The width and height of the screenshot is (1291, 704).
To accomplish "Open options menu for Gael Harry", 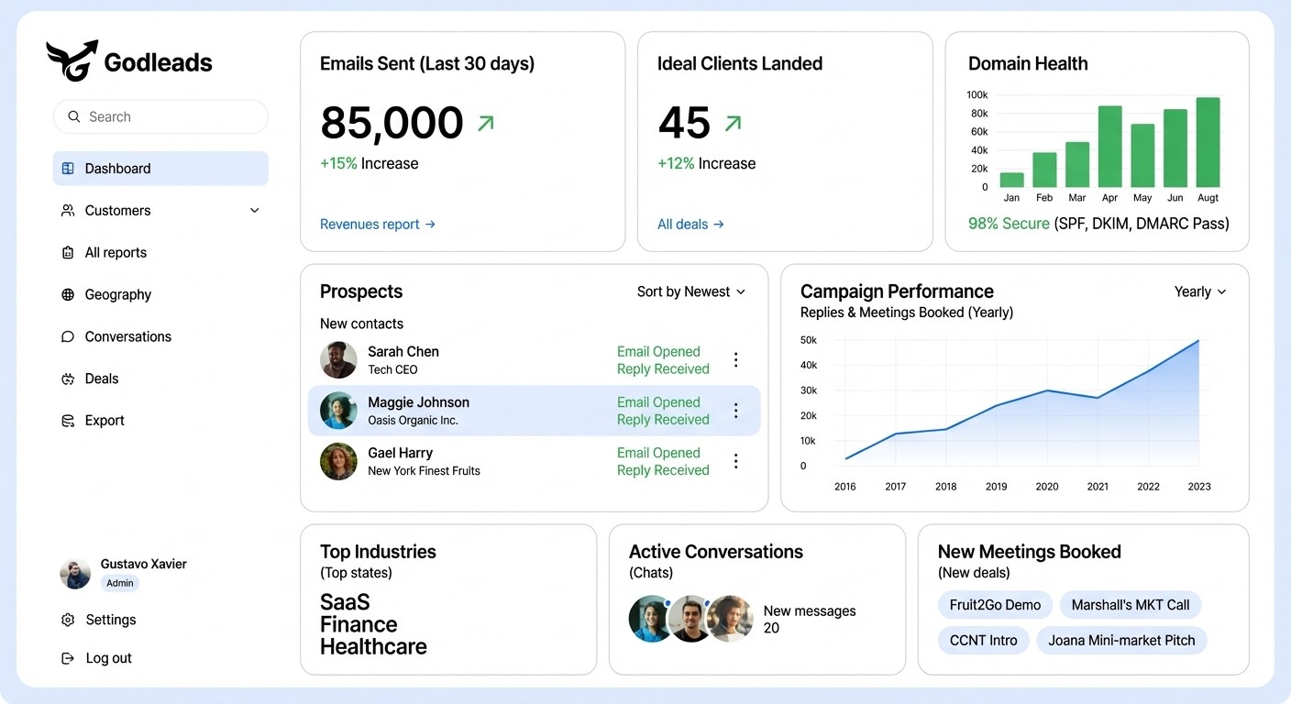I will [735, 460].
